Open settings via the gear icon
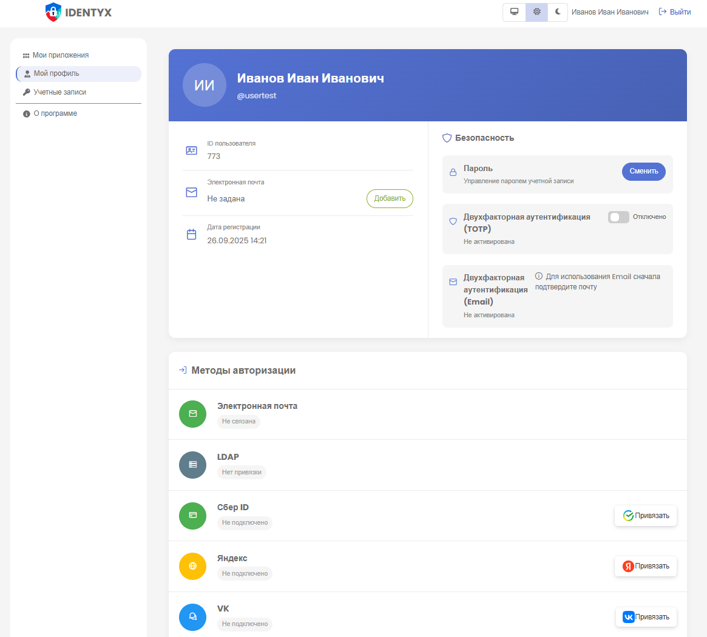The height and width of the screenshot is (637, 707). (x=536, y=12)
